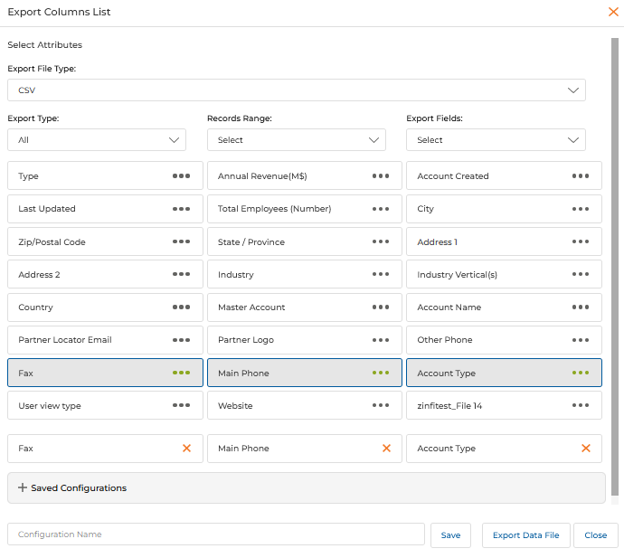Click the green dots on selected Fax tile
The height and width of the screenshot is (558, 624).
(181, 373)
